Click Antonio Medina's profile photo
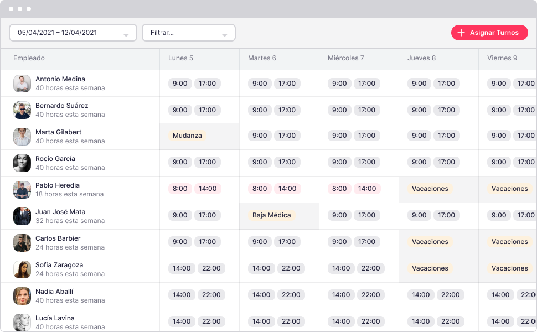 coord(21,83)
